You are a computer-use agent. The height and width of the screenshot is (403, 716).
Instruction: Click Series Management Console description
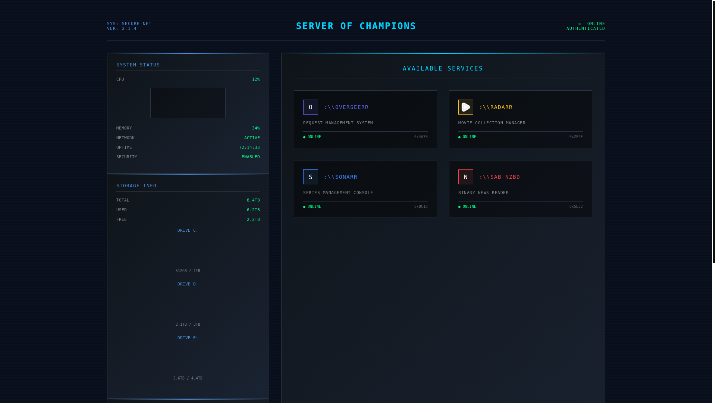coord(338,193)
